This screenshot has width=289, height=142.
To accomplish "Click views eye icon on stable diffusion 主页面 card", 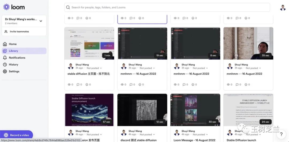I will (x=69, y=85).
